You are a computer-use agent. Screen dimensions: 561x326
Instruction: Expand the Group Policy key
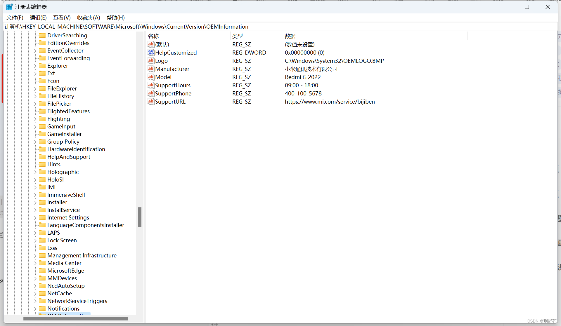point(35,142)
